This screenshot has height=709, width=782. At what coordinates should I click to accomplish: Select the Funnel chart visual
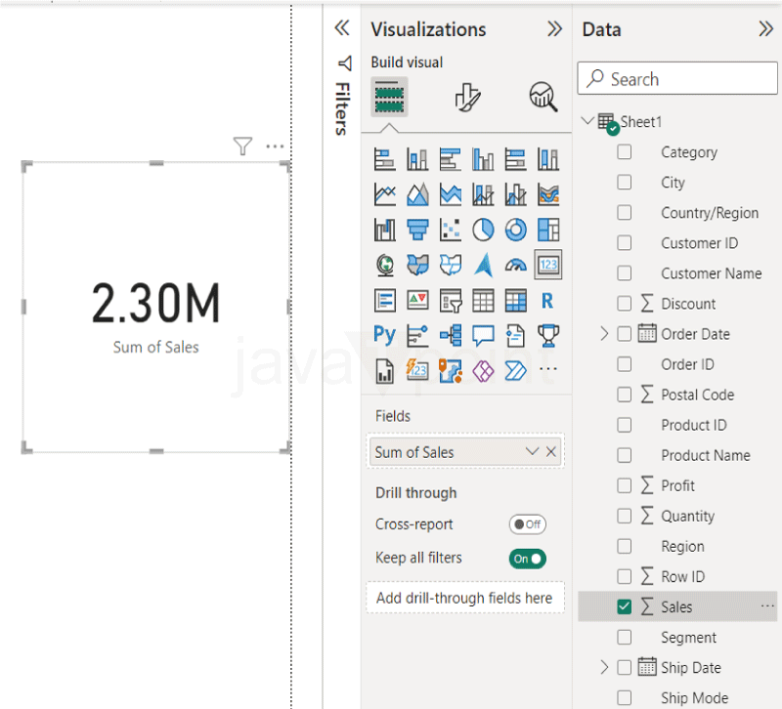click(x=417, y=229)
